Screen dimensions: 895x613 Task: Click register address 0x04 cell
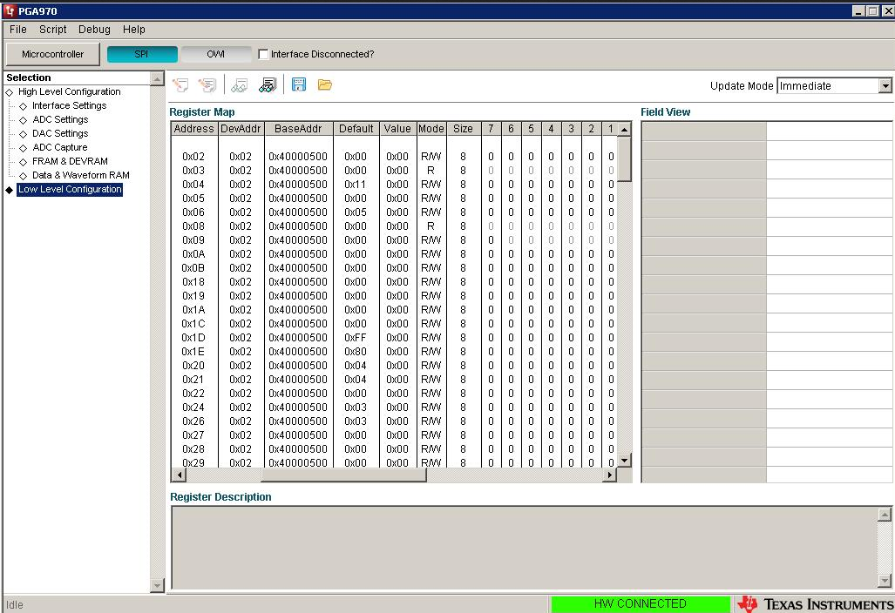193,185
